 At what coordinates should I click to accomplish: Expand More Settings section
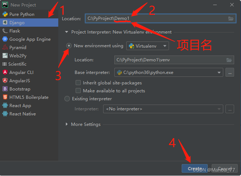[x=67, y=124]
